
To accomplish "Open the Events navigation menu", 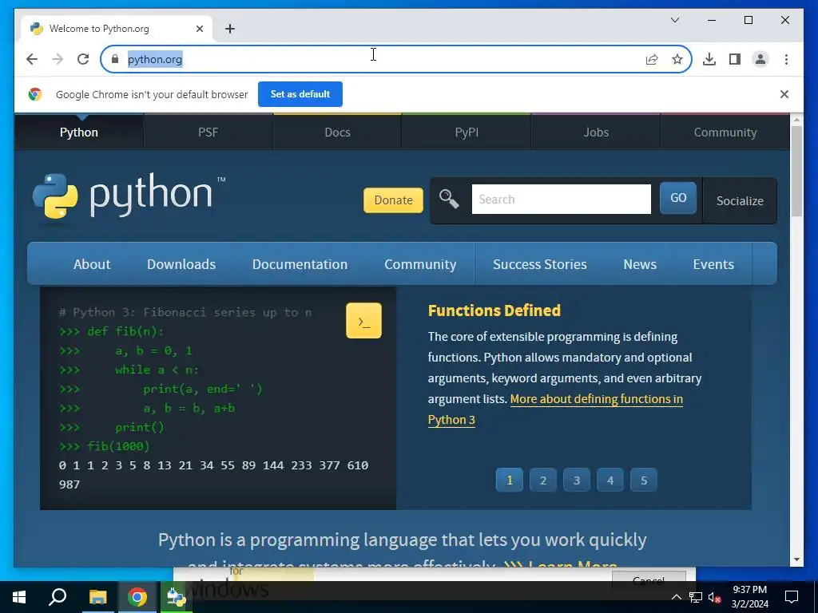I will (713, 264).
